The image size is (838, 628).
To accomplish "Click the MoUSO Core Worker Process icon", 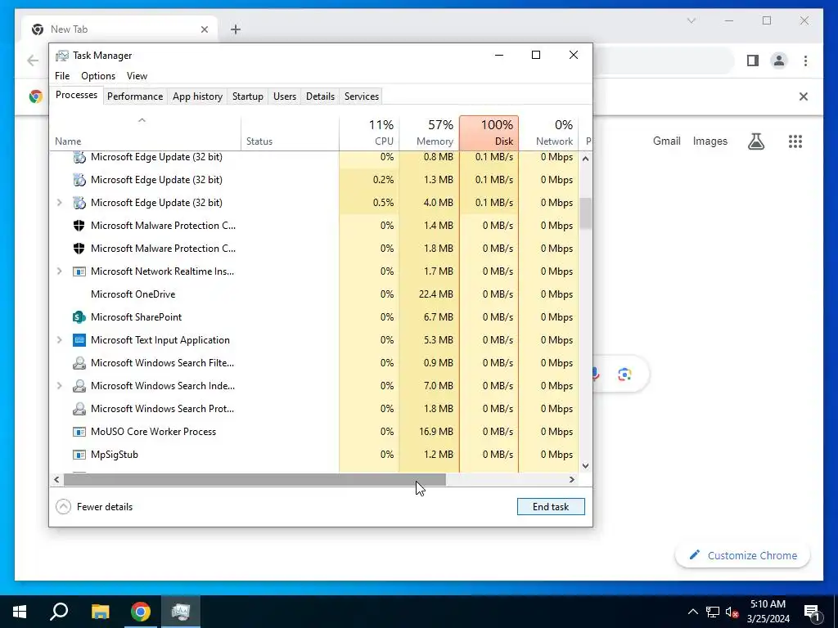I will (79, 432).
